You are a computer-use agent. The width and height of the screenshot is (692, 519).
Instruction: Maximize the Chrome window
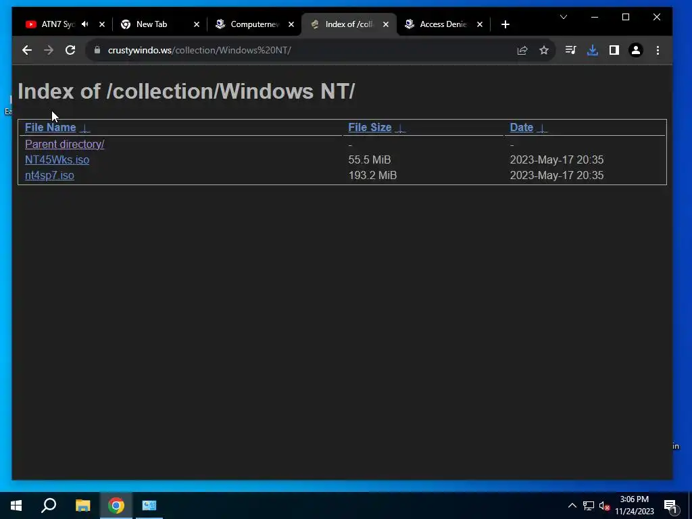pyautogui.click(x=625, y=17)
